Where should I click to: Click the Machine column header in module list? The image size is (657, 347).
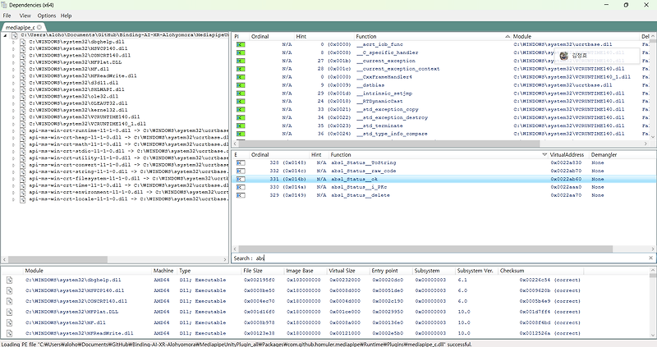pyautogui.click(x=163, y=270)
